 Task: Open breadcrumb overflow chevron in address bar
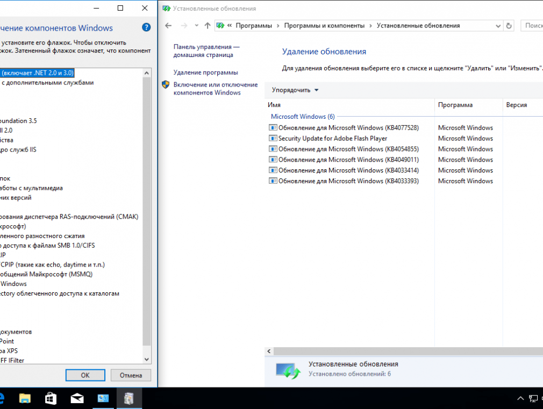tap(229, 25)
